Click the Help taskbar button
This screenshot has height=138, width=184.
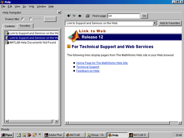pyautogui.click(x=117, y=135)
